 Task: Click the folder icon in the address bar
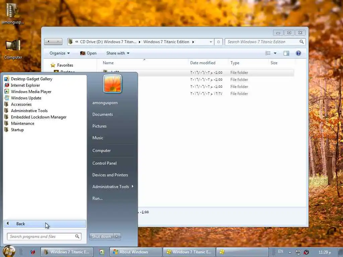70,41
